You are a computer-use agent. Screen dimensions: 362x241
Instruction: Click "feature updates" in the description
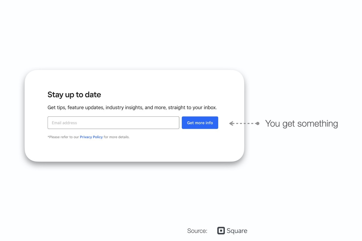(x=85, y=108)
